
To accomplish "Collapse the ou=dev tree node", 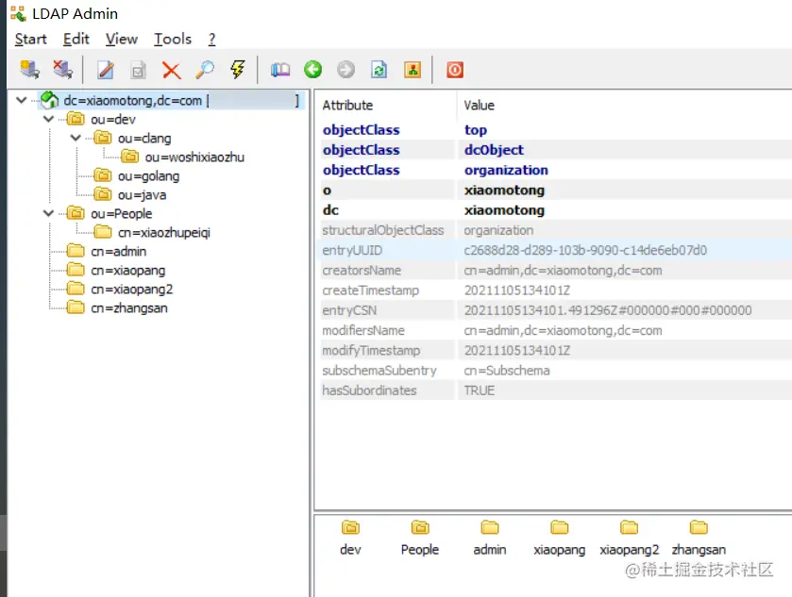I will pyautogui.click(x=48, y=119).
